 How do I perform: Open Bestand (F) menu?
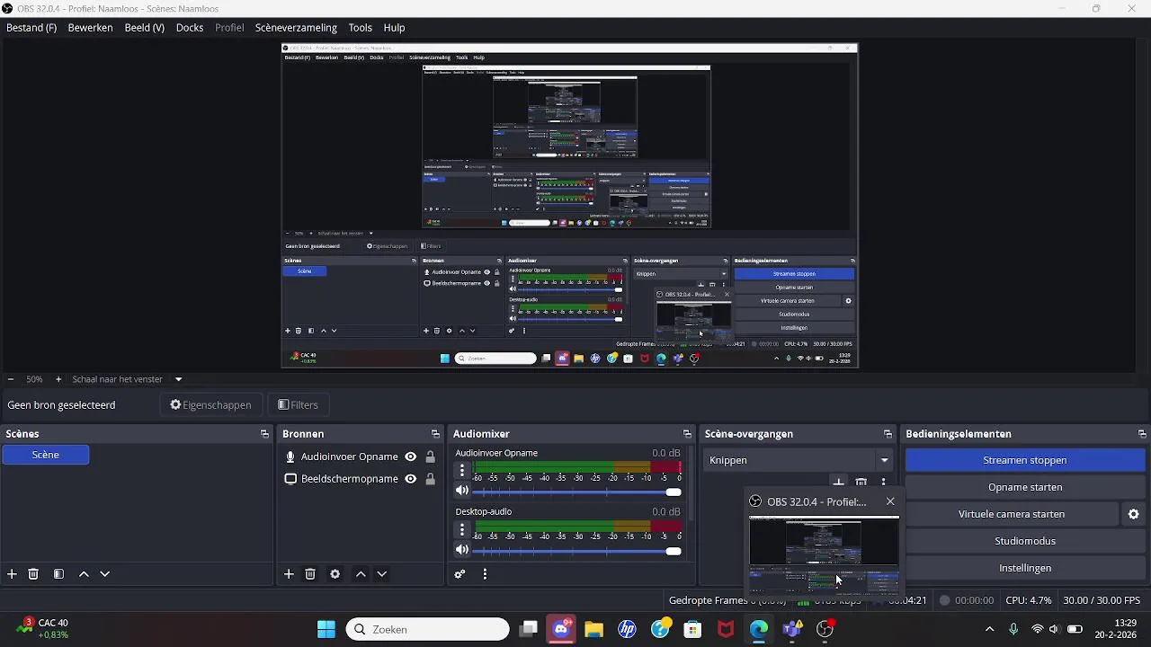tap(31, 28)
